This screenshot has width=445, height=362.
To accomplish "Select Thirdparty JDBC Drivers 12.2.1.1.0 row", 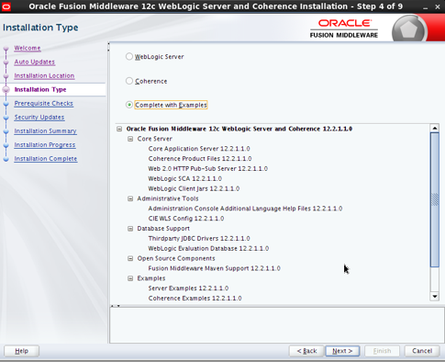I will 199,238.
